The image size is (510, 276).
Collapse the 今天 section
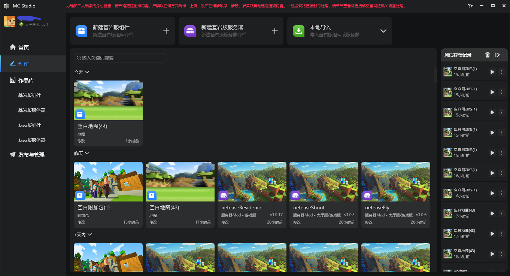click(87, 72)
